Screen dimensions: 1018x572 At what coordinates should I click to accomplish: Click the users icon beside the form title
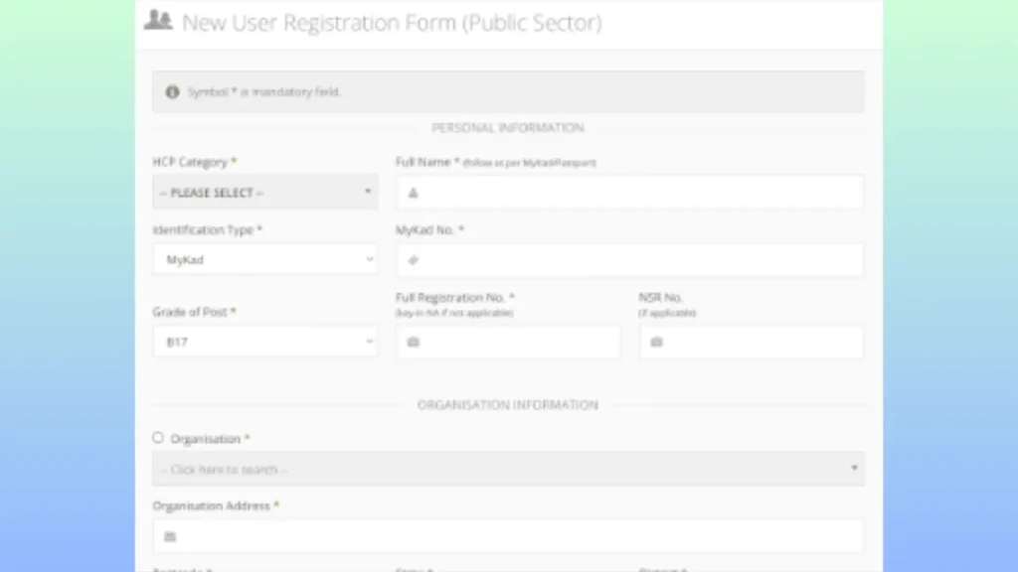point(158,21)
